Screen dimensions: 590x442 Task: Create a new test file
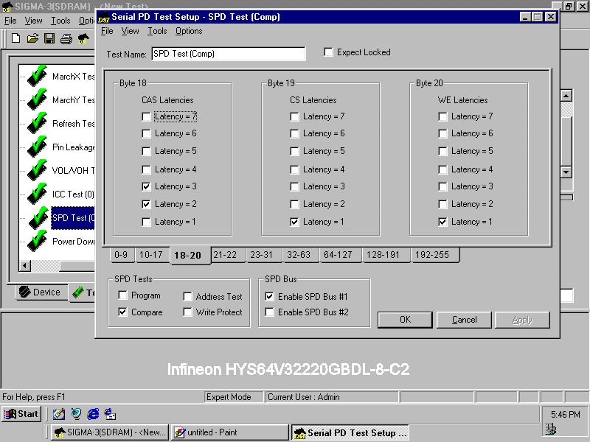pos(15,38)
